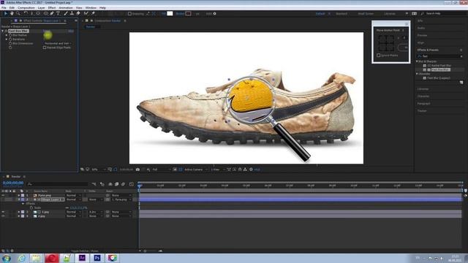Click the workspace sync settings icon
Viewport: 468px width, 263px height.
pyautogui.click(x=415, y=13)
